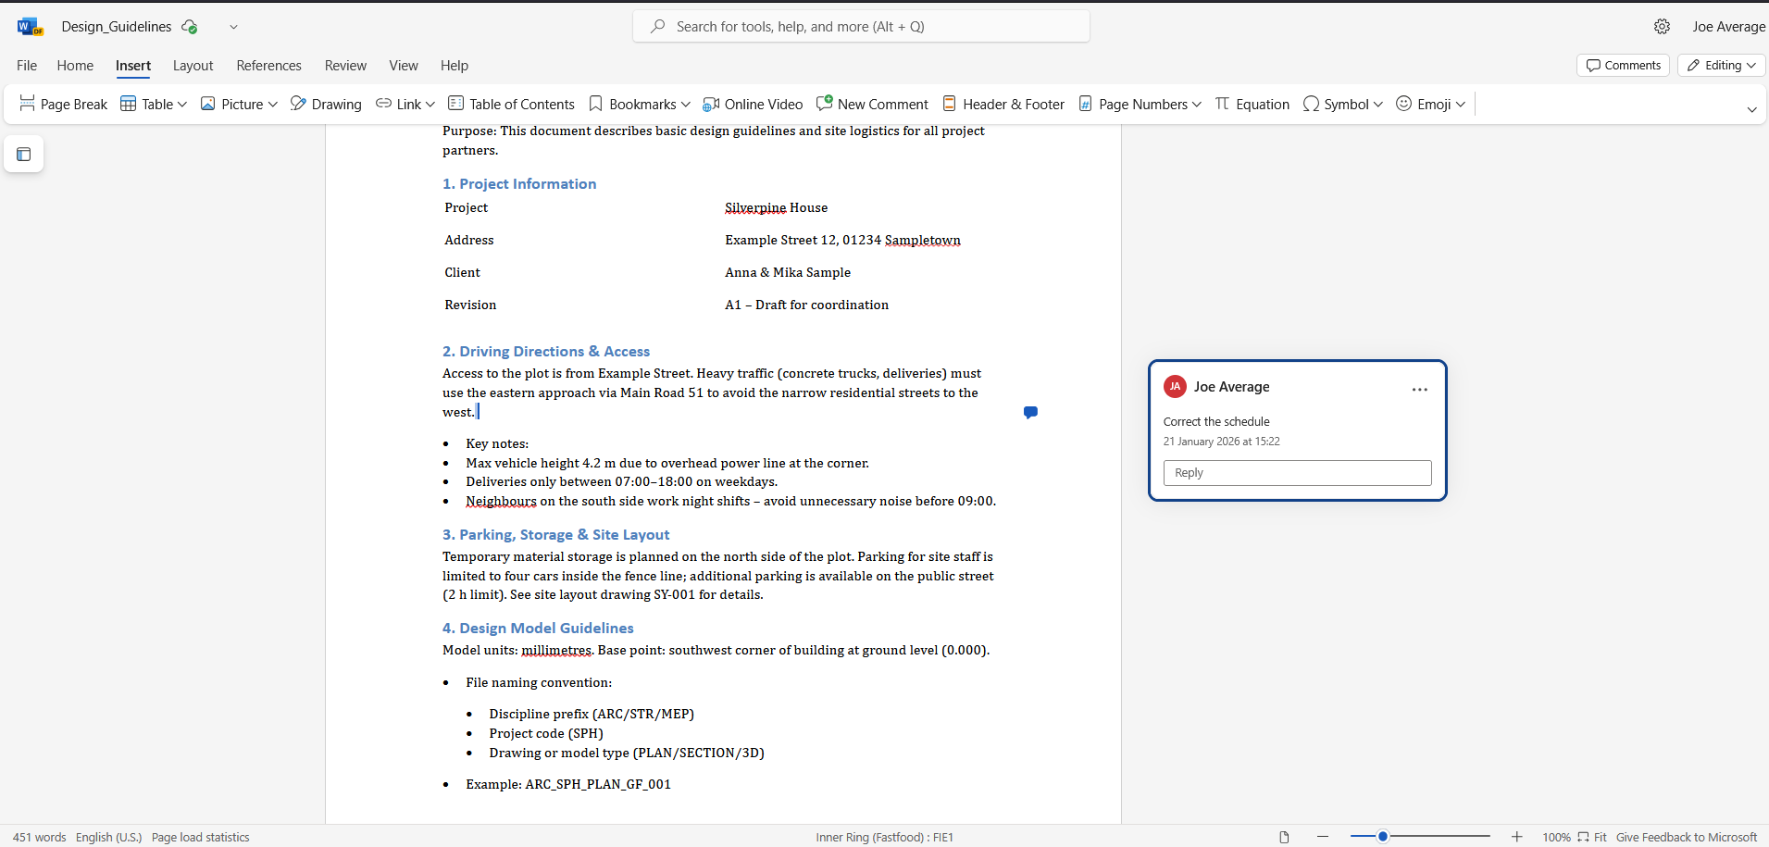Open the settings gear icon

click(1662, 27)
